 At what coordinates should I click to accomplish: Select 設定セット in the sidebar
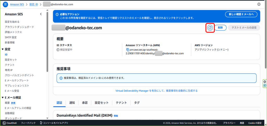[11, 60]
